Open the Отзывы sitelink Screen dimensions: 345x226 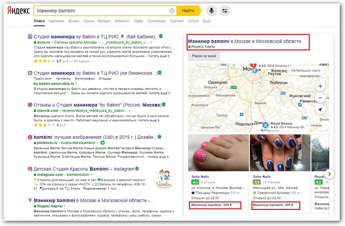point(105,79)
